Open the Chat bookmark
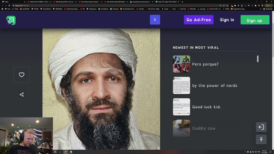This screenshot has width=274, height=154. [8, 9]
